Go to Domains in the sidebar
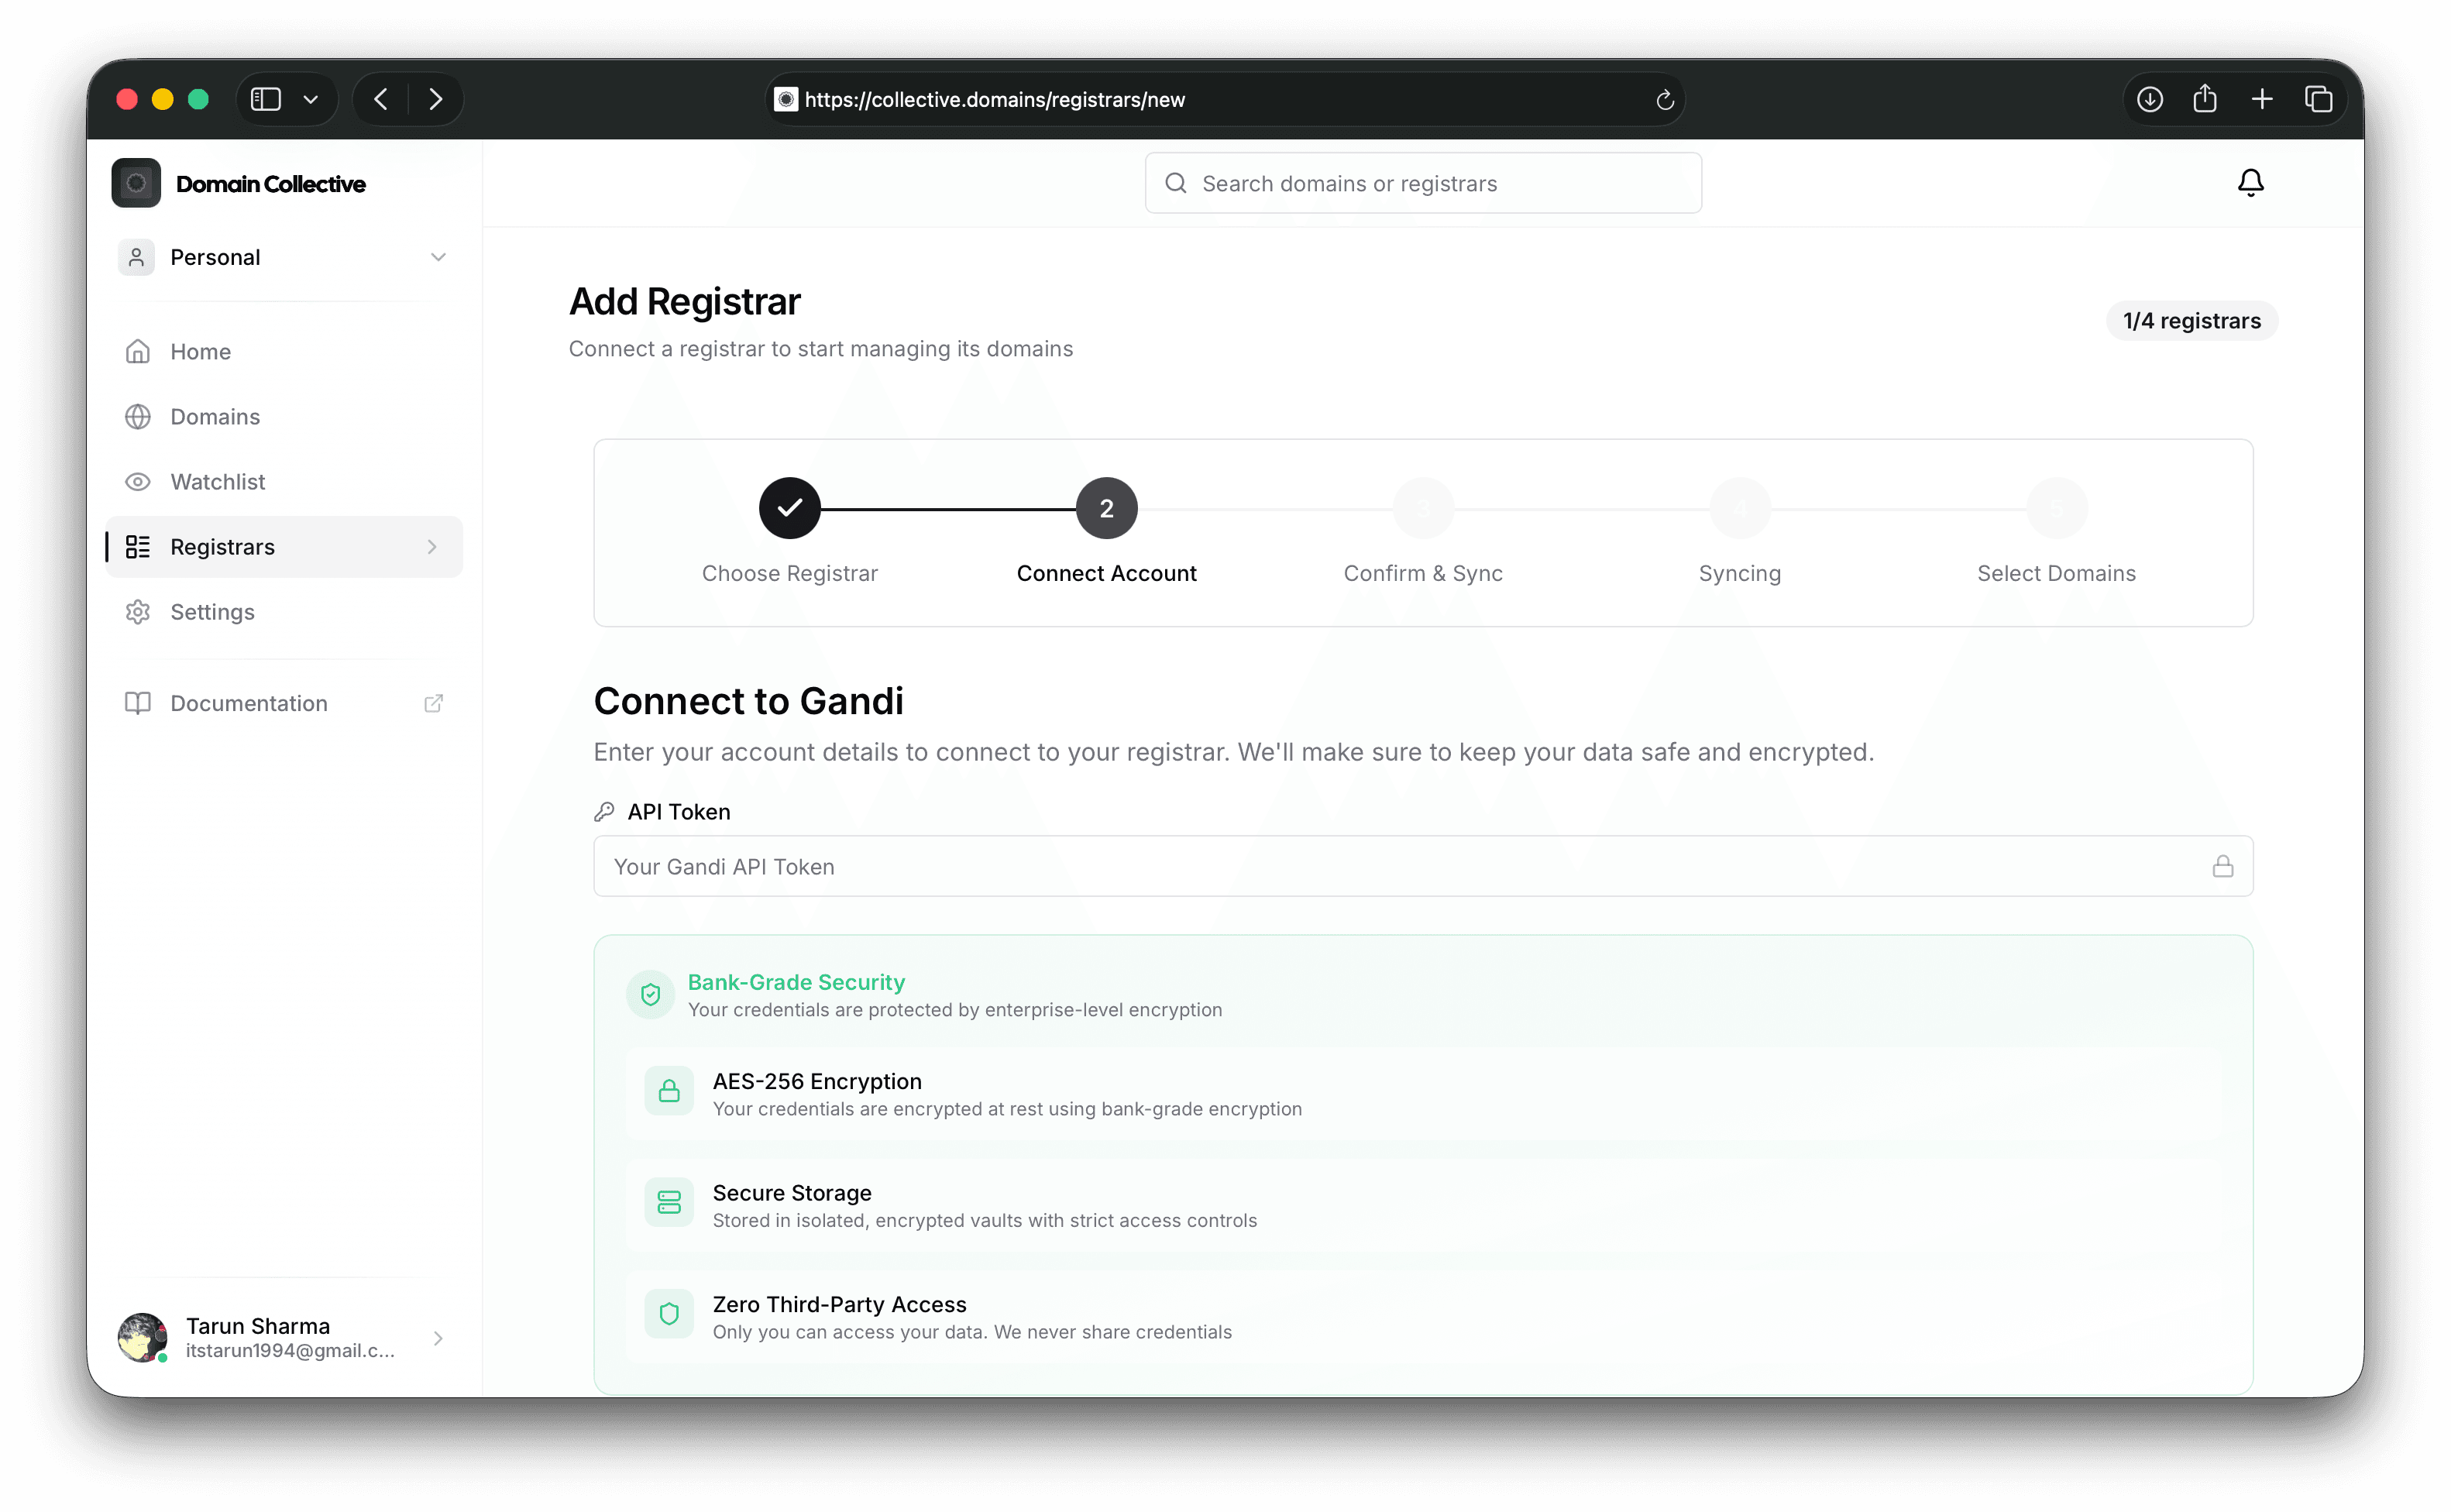2451x1512 pixels. pyautogui.click(x=215, y=417)
